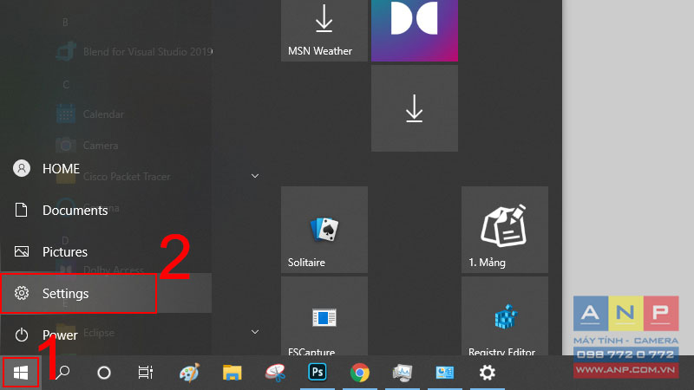Open the system monitor taskbar icon
The image size is (694, 390).
[402, 373]
